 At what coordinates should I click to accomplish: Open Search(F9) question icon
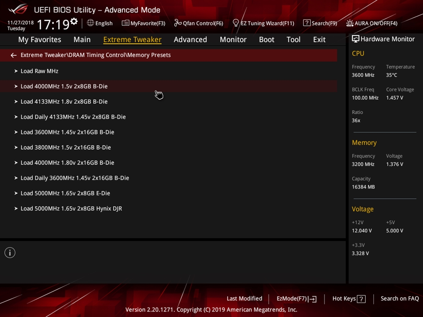[x=307, y=23]
